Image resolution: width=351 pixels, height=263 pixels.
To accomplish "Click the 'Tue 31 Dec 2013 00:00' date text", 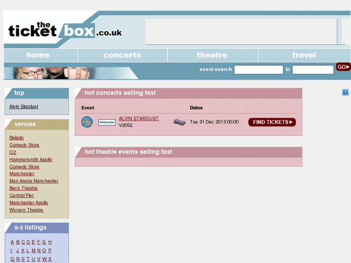I will coord(214,122).
